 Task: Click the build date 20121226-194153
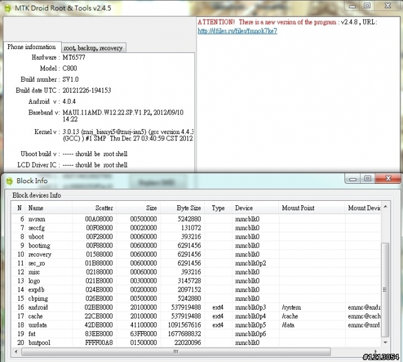click(87, 91)
